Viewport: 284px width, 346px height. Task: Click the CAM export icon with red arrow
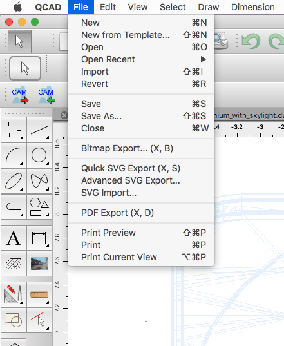pos(20,95)
